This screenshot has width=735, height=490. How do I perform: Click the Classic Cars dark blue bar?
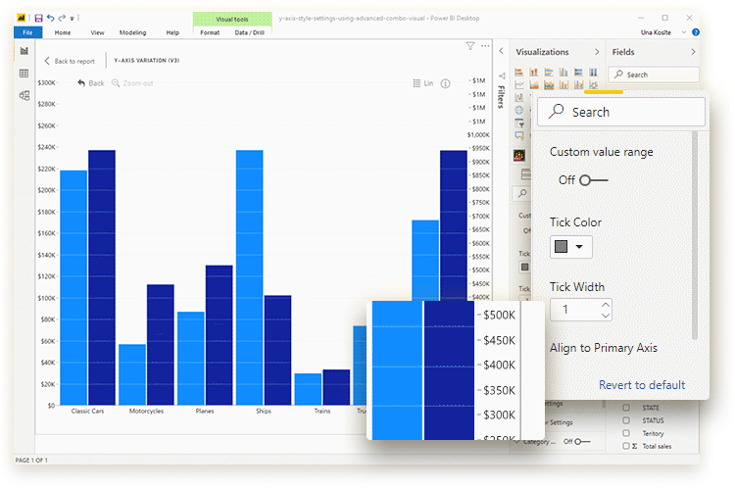pyautogui.click(x=102, y=277)
